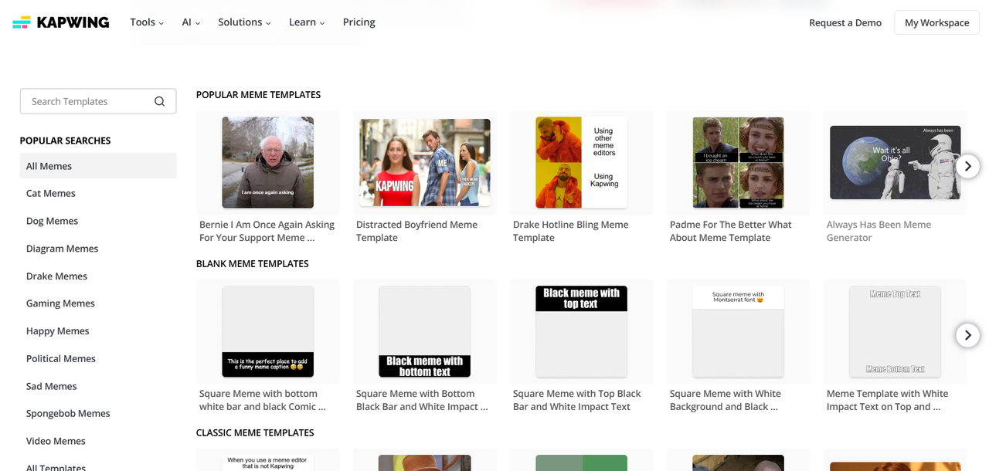Click 'Always Has Been Meme Generator' title
989x471 pixels.
pos(879,231)
